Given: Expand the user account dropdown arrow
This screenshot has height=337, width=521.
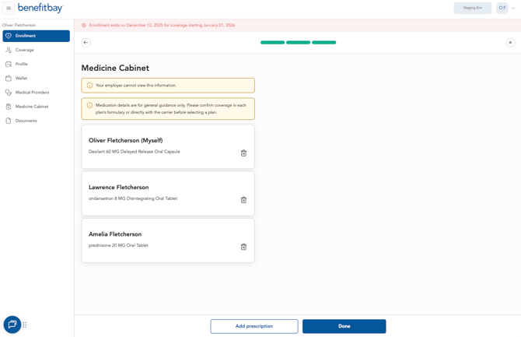Looking at the screenshot, I should click(513, 9).
